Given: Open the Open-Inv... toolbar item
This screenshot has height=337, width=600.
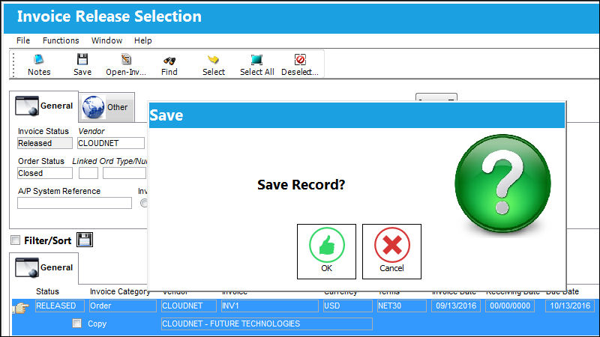Looking at the screenshot, I should (x=126, y=65).
